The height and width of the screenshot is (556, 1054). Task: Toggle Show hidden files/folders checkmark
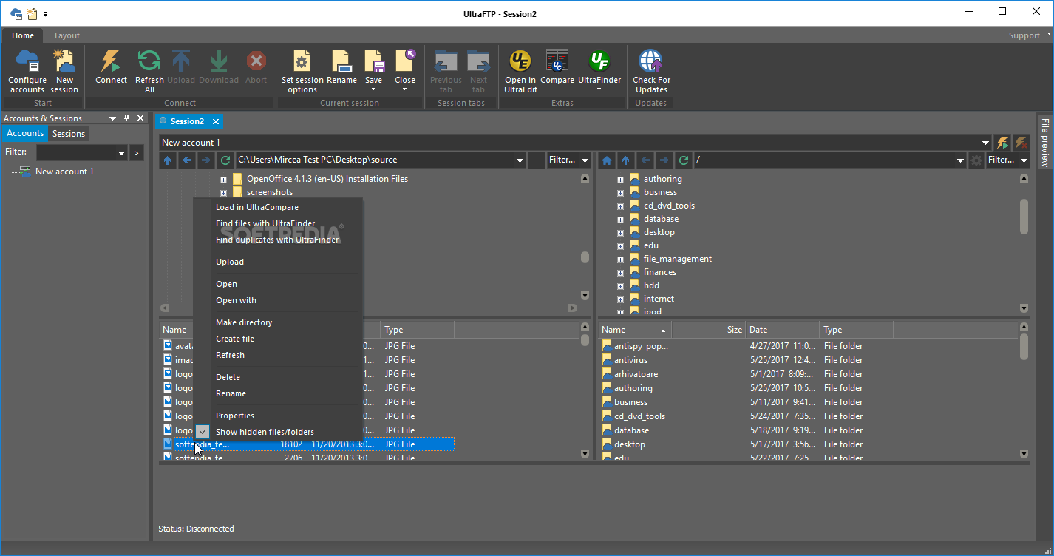203,432
